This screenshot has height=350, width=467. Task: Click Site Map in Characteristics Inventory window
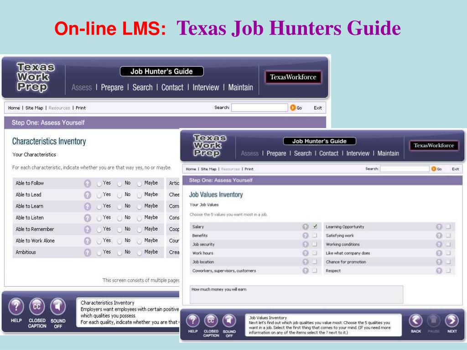(x=34, y=108)
